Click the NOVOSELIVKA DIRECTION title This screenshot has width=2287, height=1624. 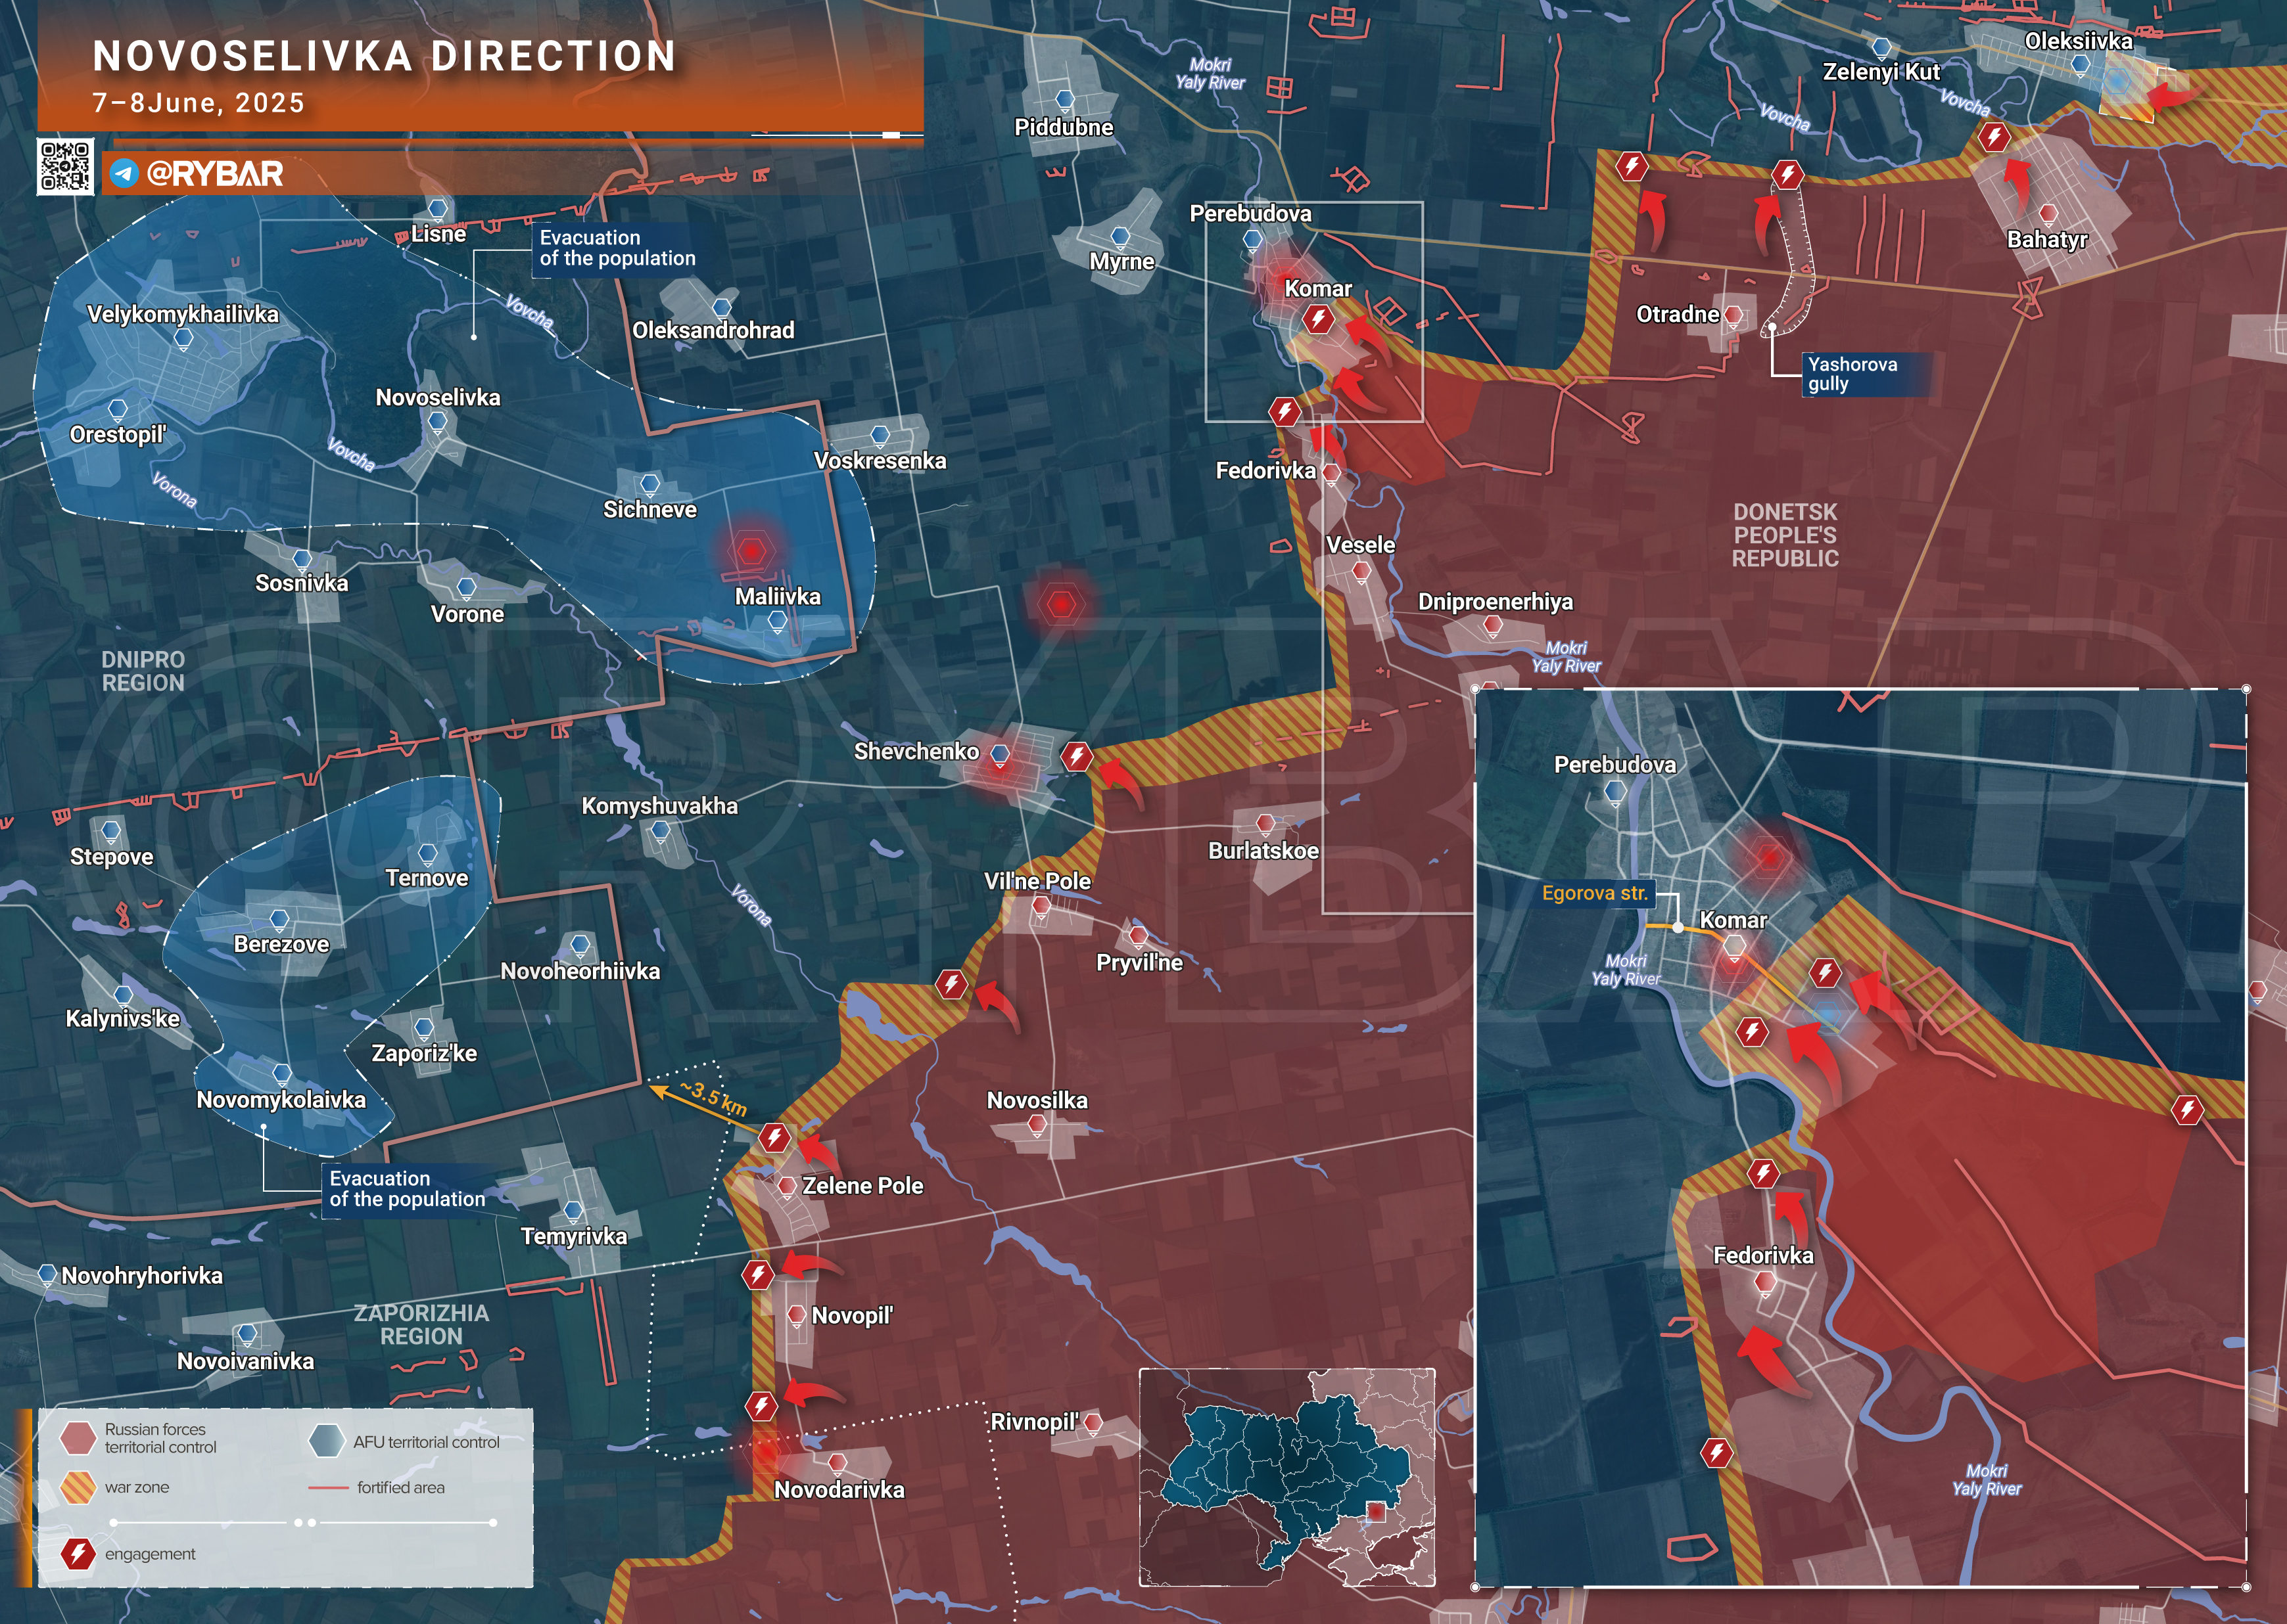(x=385, y=56)
